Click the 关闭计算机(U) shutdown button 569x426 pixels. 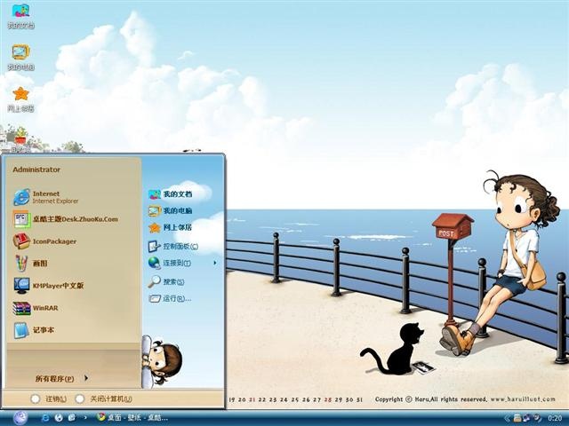[x=104, y=398]
